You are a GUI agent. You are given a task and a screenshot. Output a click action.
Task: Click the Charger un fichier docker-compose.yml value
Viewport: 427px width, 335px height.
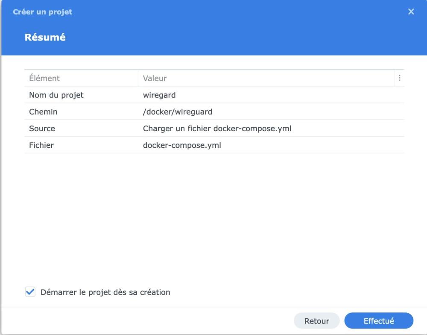(x=217, y=128)
